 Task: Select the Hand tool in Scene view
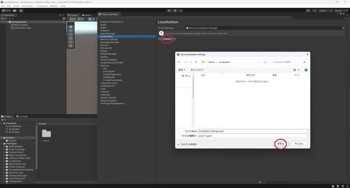(71, 27)
